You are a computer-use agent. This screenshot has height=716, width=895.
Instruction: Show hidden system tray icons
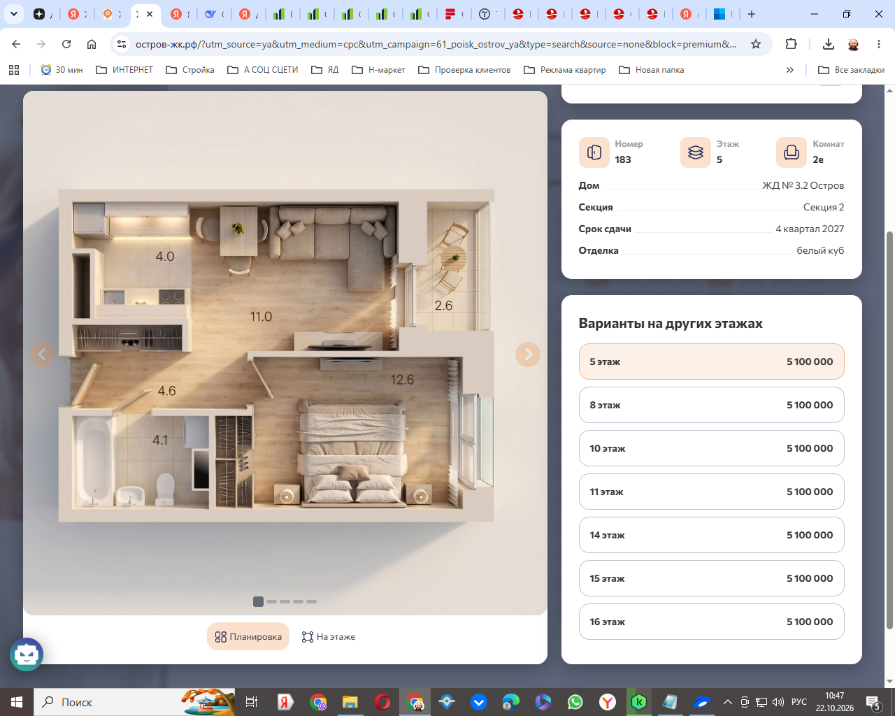(x=727, y=702)
